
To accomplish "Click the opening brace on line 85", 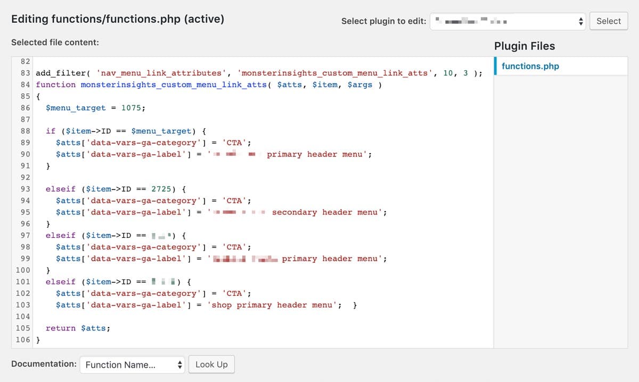I will [x=38, y=97].
